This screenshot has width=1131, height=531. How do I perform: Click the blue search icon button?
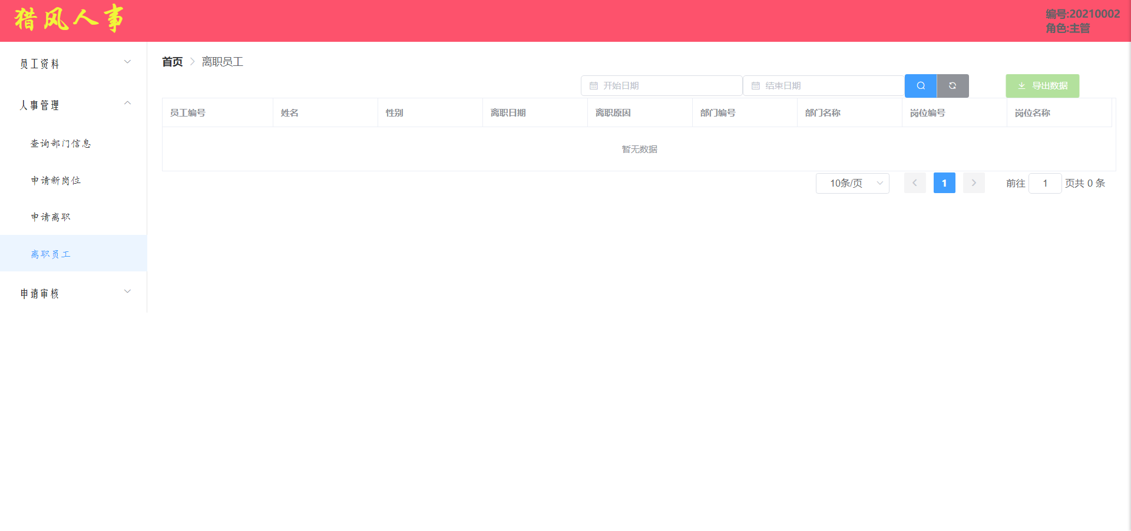(921, 86)
